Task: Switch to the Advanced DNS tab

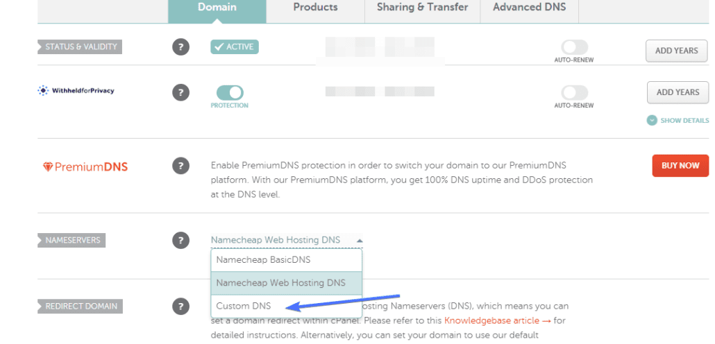Action: tap(529, 8)
